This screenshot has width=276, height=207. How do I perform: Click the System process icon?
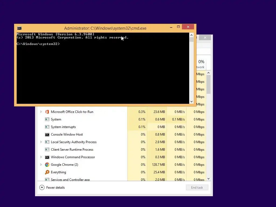click(47, 119)
